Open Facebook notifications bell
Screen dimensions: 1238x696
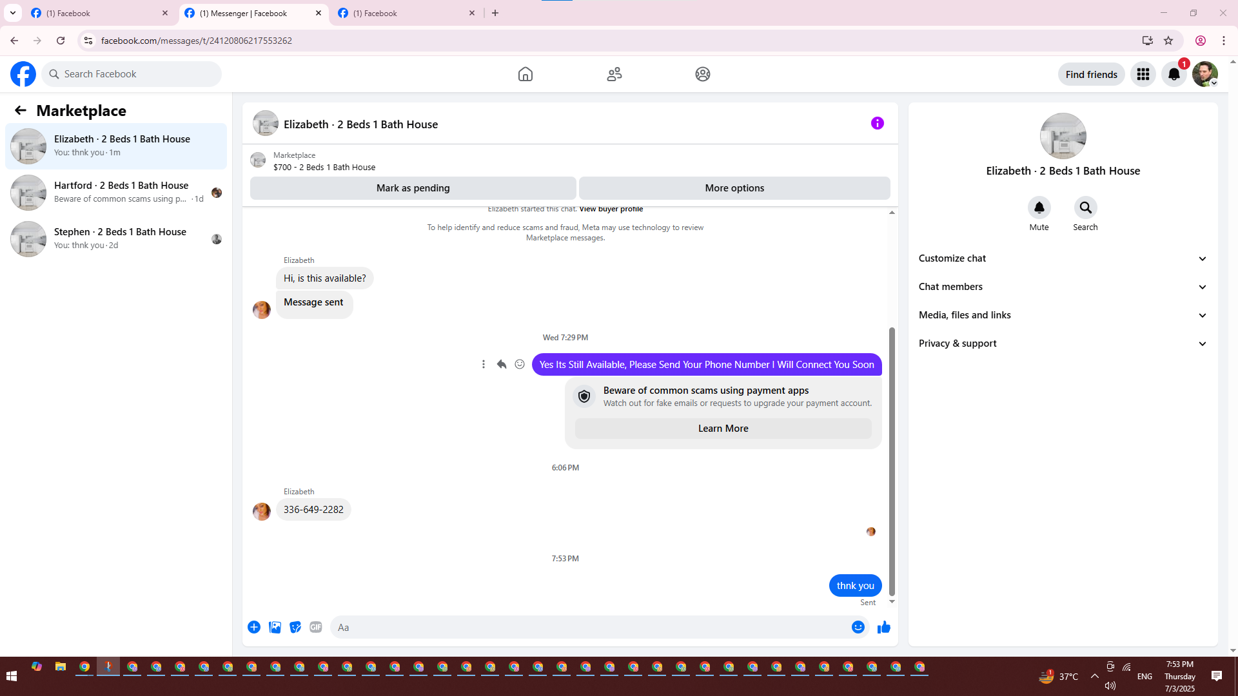tap(1174, 74)
